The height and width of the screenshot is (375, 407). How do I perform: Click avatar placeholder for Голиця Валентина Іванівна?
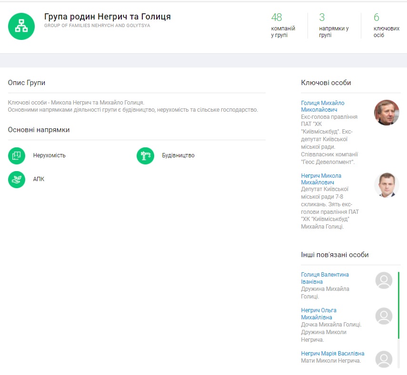coord(384,280)
